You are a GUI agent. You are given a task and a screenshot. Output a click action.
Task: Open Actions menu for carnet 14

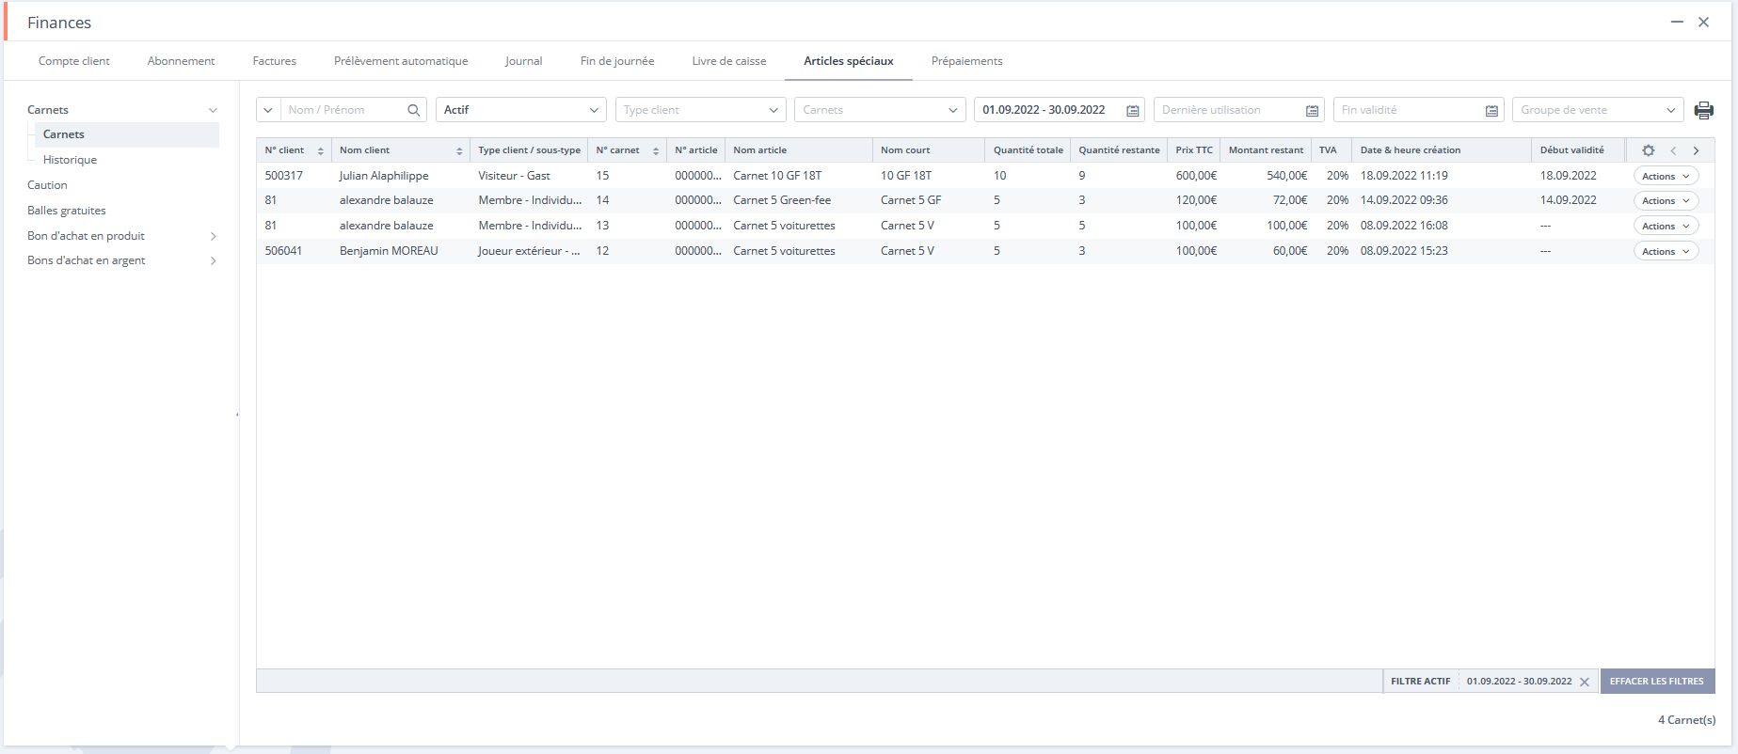(x=1666, y=200)
